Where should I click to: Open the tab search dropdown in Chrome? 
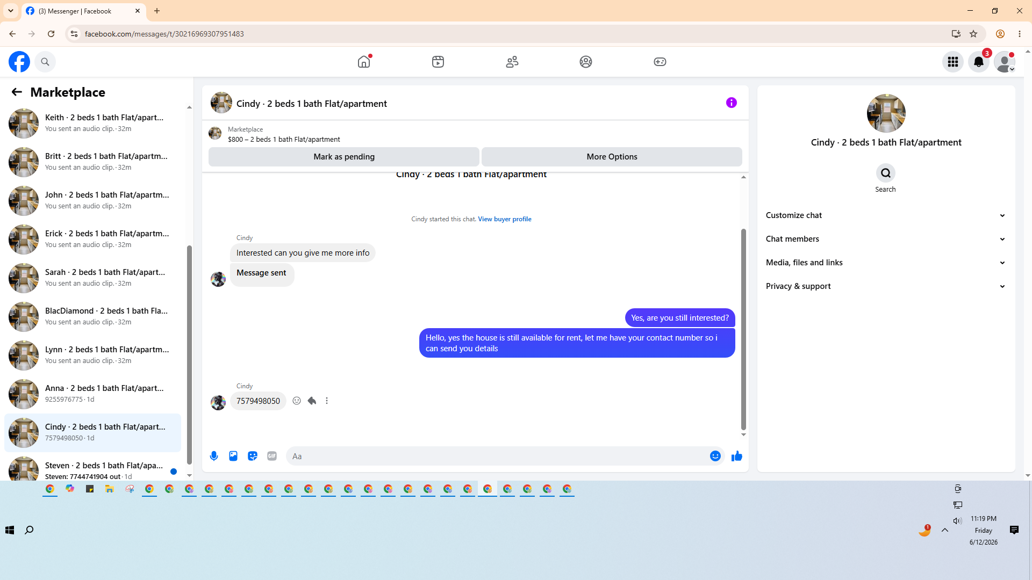[x=11, y=11]
